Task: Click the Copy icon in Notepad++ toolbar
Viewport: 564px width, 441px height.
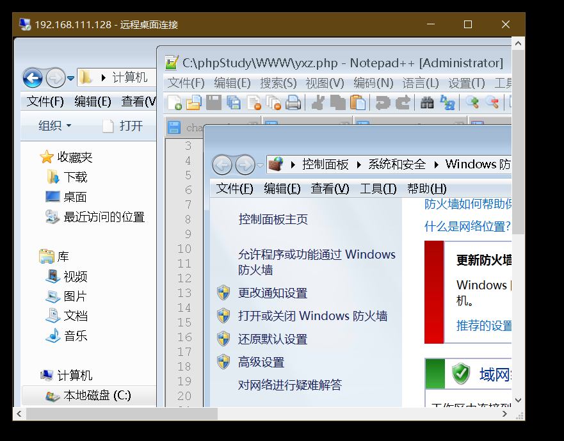Action: click(338, 103)
